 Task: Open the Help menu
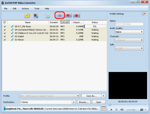click(47, 8)
